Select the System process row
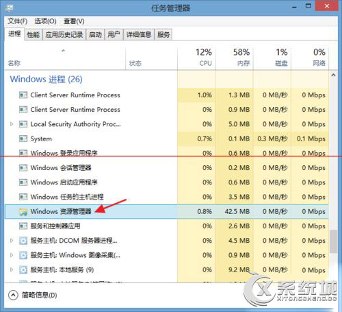 pyautogui.click(x=167, y=139)
